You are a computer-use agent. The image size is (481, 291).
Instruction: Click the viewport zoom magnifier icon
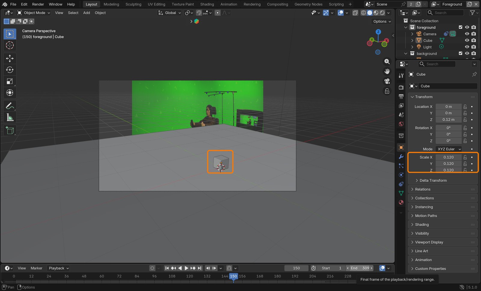click(x=387, y=61)
